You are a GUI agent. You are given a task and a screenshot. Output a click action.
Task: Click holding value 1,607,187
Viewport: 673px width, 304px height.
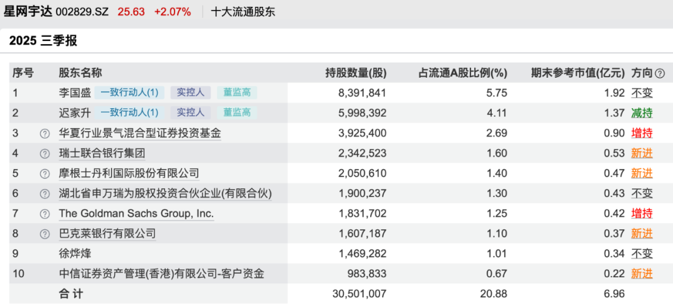coord(362,234)
